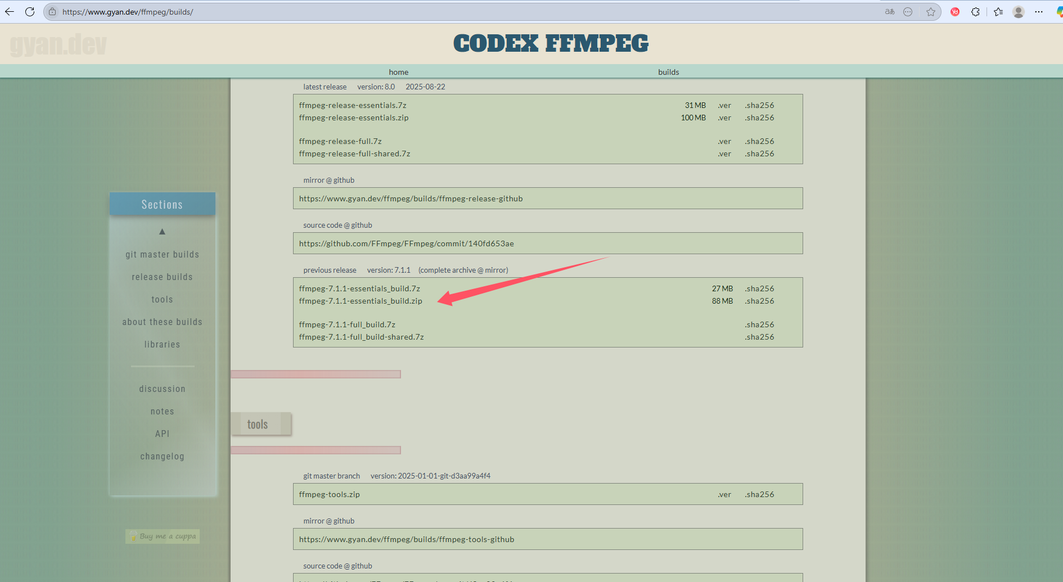Go to builds tab
The image size is (1063, 582).
669,72
